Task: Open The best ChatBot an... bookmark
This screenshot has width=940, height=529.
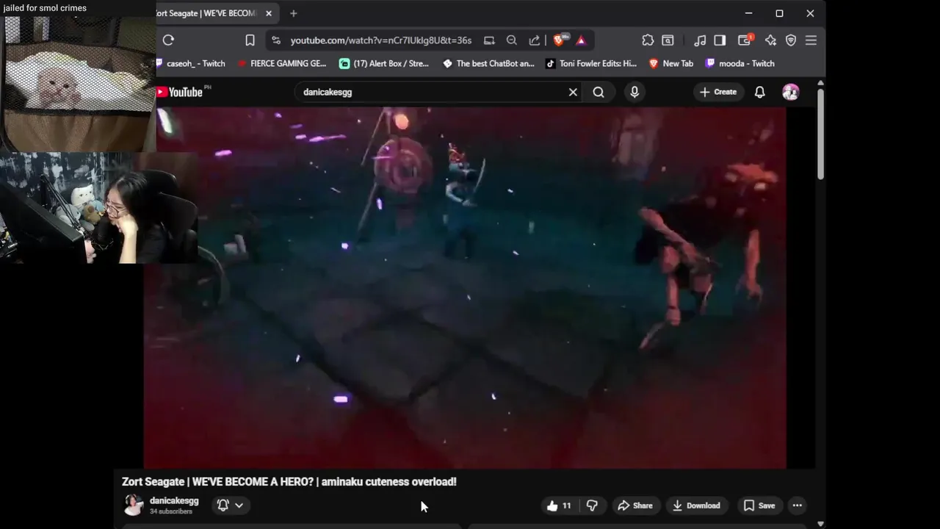Action: point(488,63)
